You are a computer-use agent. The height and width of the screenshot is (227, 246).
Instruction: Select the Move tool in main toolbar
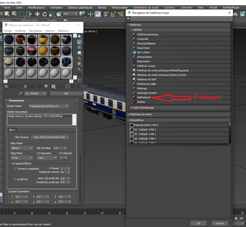37,14
